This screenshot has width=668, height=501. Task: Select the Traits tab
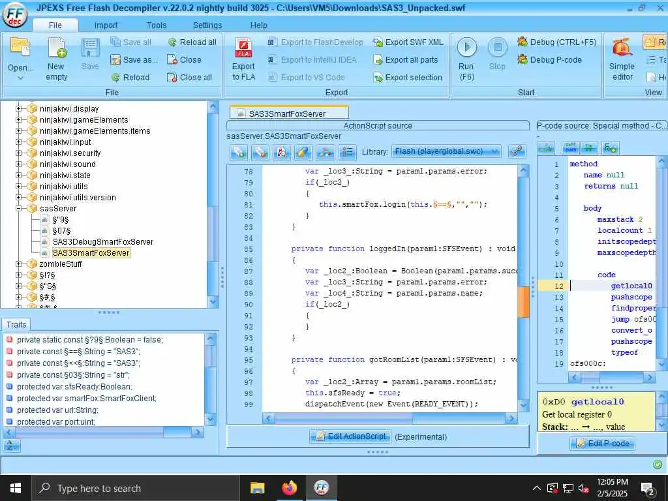[16, 325]
